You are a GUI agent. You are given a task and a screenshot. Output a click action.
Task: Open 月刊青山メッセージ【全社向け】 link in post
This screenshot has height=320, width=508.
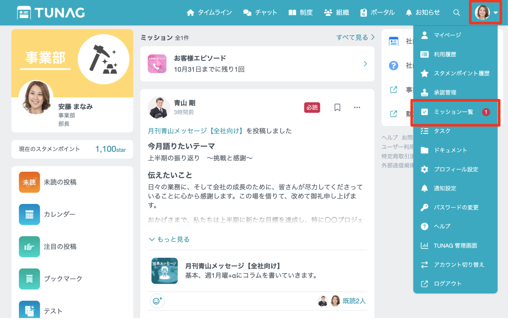(195, 131)
